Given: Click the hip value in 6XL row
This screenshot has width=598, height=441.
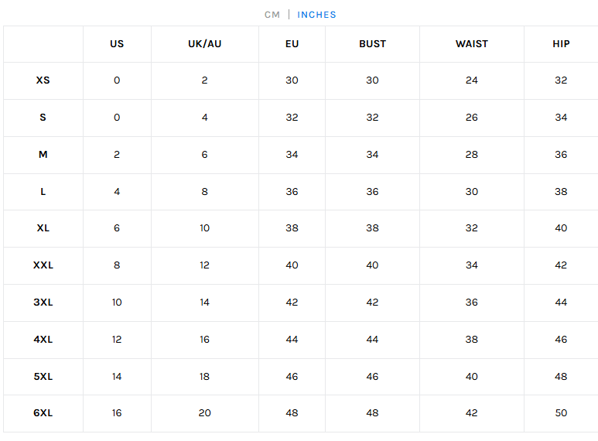Looking at the screenshot, I should pos(561,413).
